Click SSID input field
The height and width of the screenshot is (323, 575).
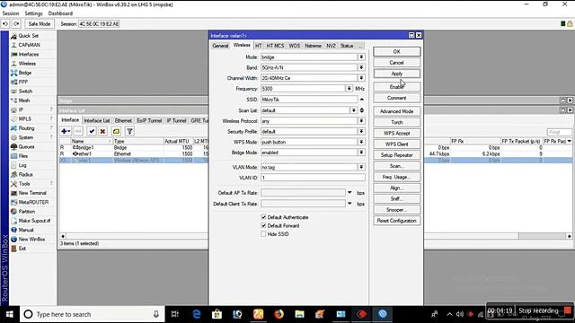pos(309,100)
